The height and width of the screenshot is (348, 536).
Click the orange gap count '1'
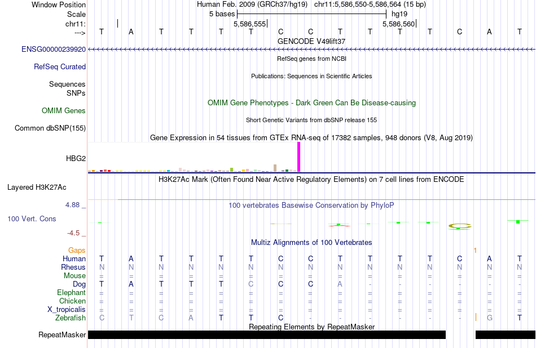point(475,251)
